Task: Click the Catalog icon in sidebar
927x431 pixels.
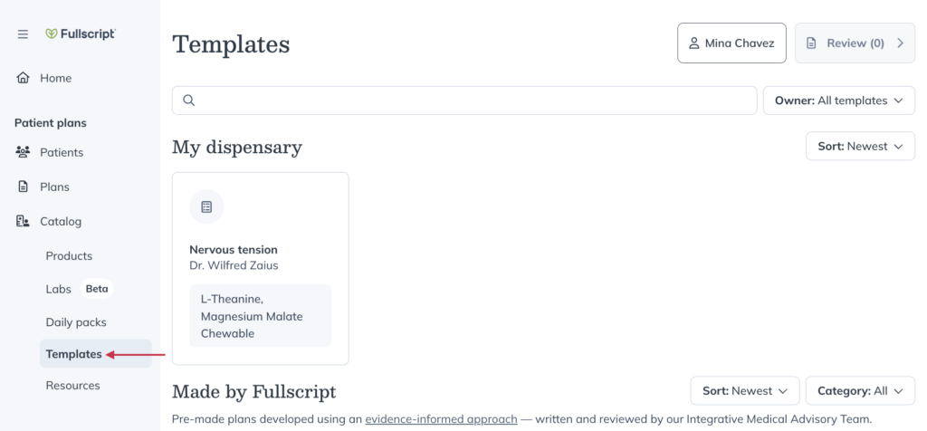Action: click(23, 222)
